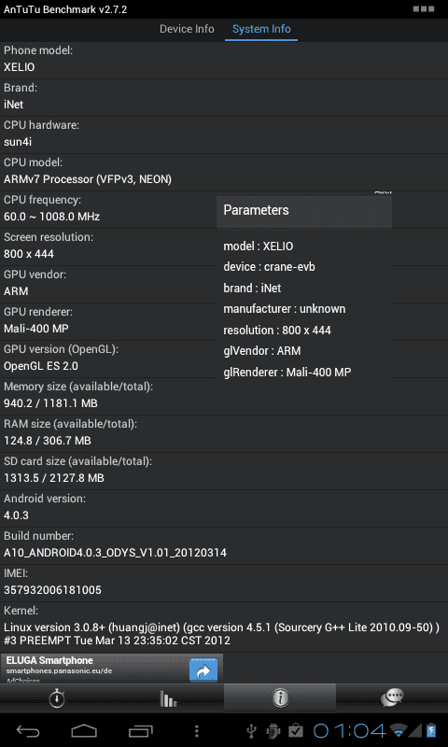
Task: Tap the Wi-Fi signal status icon
Action: coord(399,730)
